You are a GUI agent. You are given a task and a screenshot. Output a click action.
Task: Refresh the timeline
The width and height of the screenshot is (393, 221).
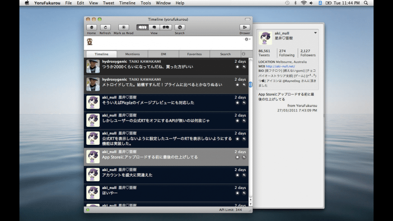[x=105, y=27]
